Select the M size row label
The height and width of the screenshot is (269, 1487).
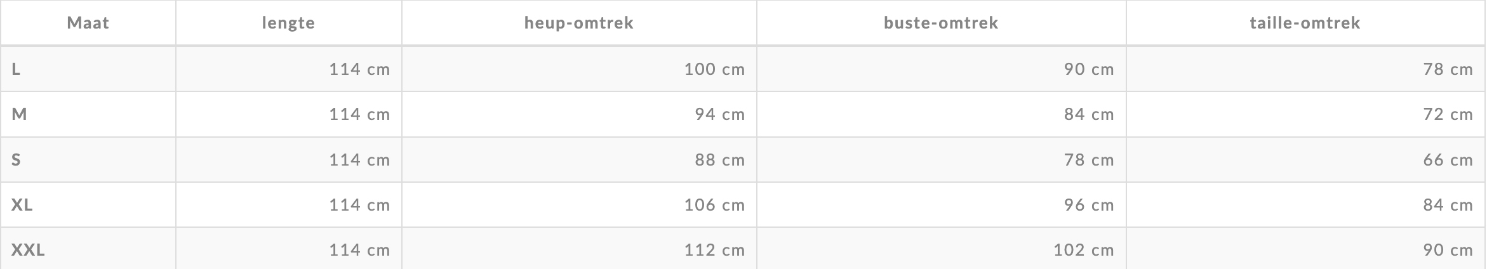88,114
